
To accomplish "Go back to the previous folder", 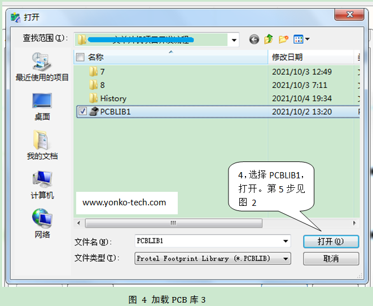I will 254,39.
